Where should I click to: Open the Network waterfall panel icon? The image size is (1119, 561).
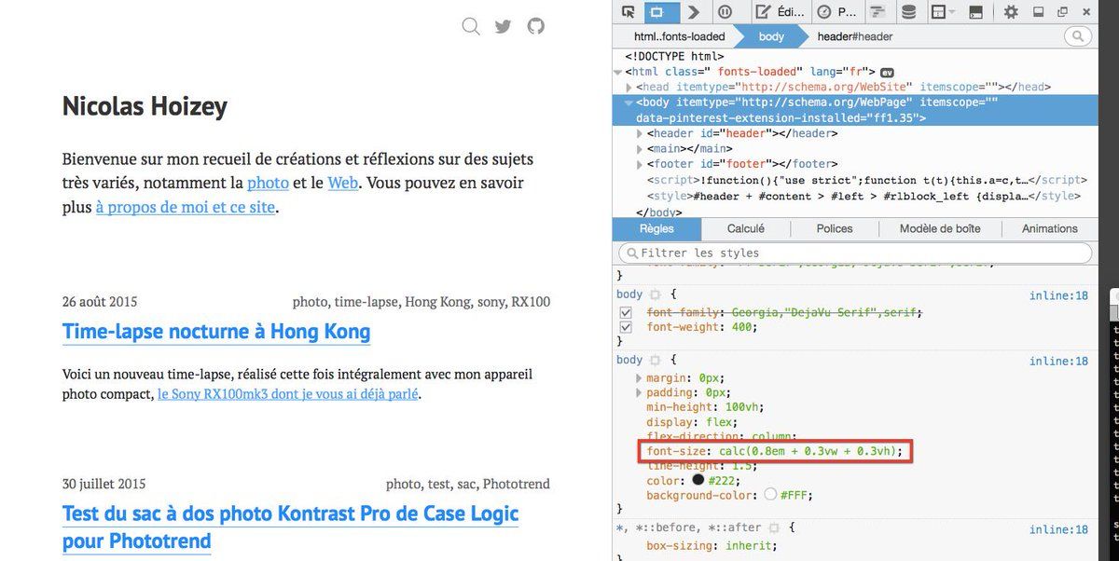click(x=877, y=12)
